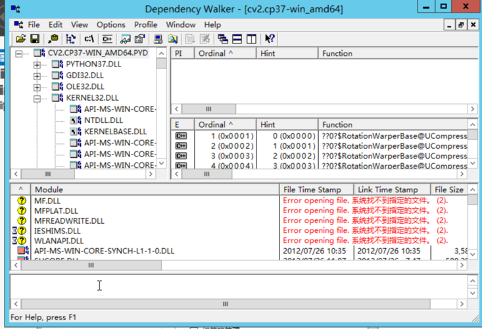Select PYTHON37.DLL in module tree
Image resolution: width=482 pixels, height=329 pixels.
pyautogui.click(x=93, y=64)
